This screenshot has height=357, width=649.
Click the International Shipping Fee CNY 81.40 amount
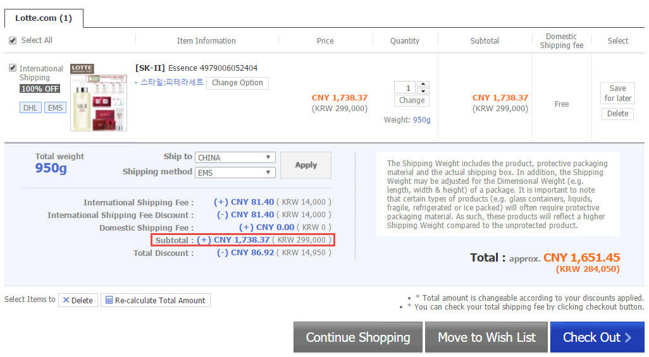[244, 202]
